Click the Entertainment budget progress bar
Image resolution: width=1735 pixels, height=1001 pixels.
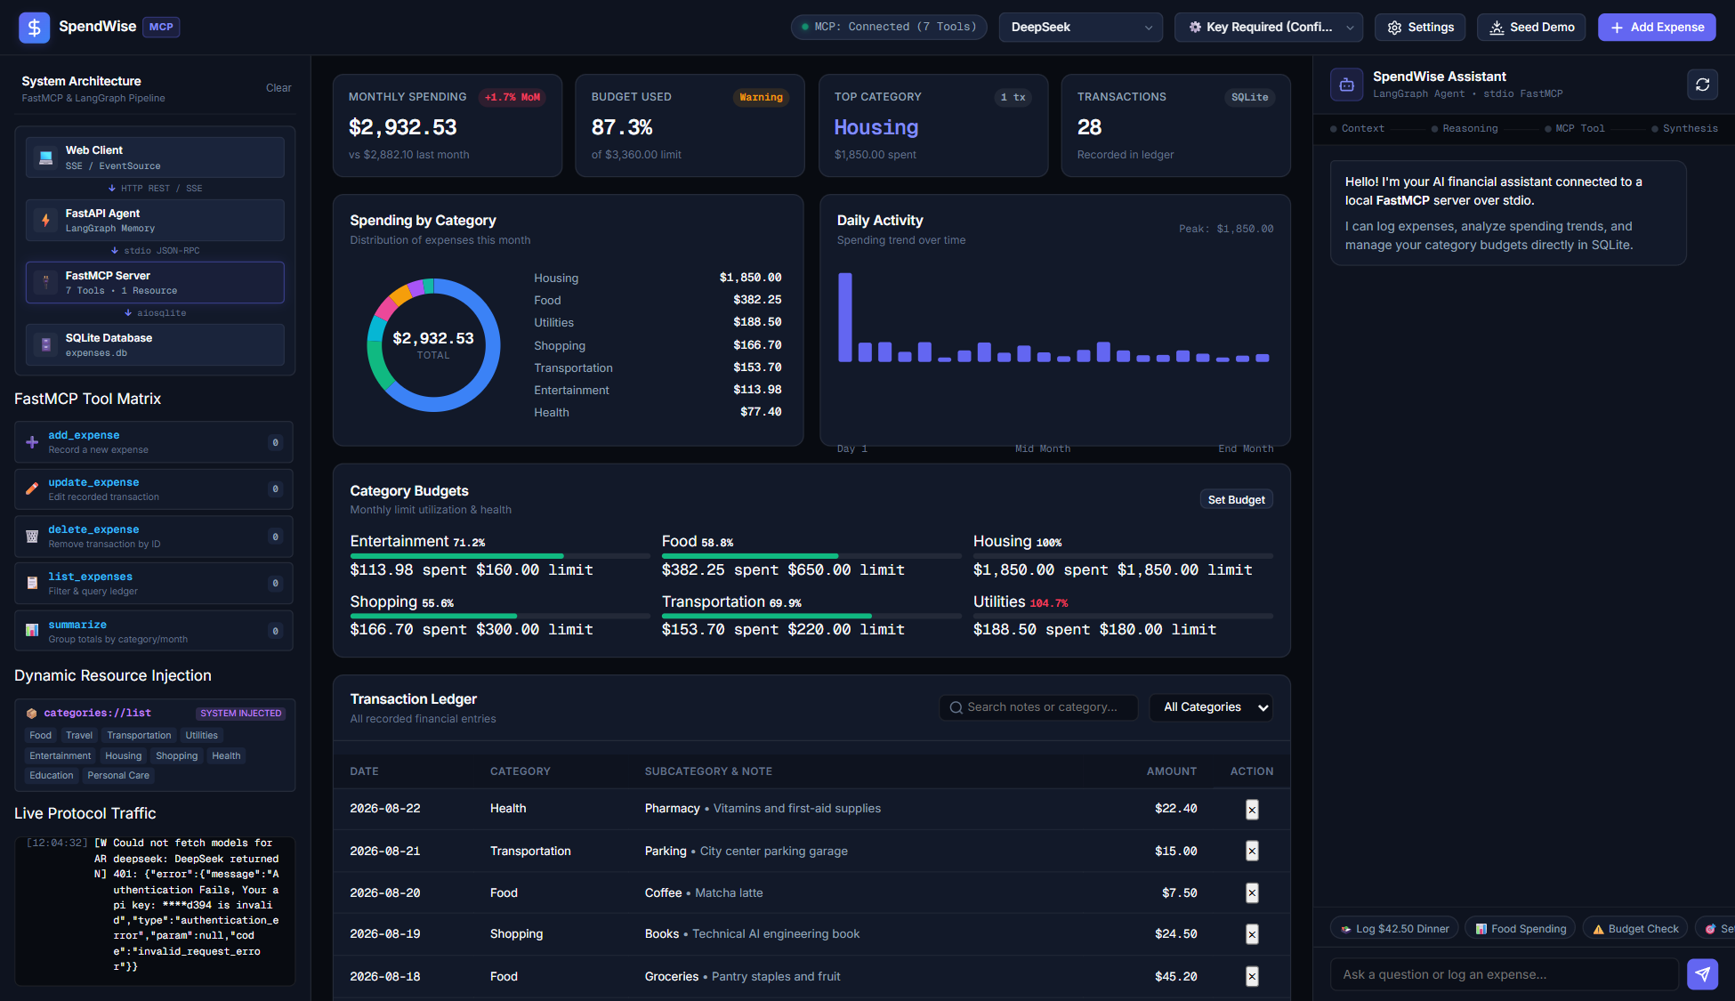[x=500, y=556]
